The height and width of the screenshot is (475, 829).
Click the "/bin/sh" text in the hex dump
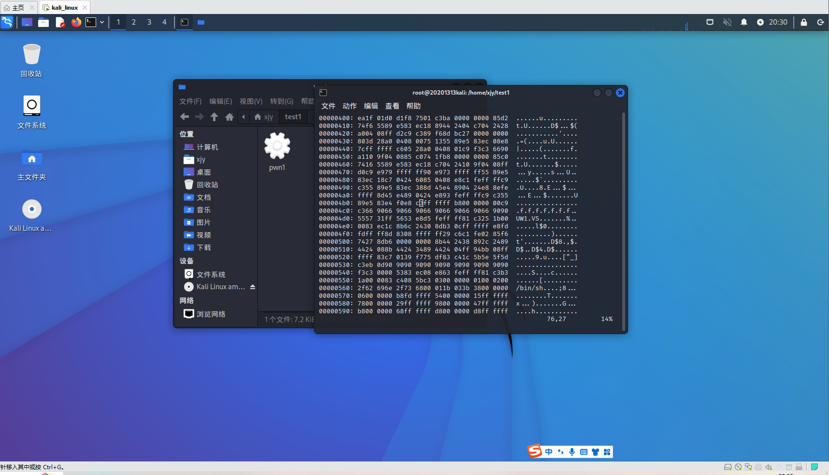529,288
